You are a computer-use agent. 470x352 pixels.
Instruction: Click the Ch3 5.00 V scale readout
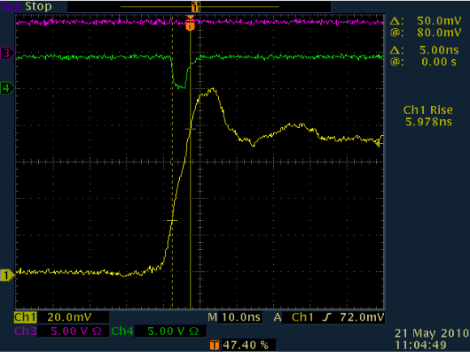[76, 331]
